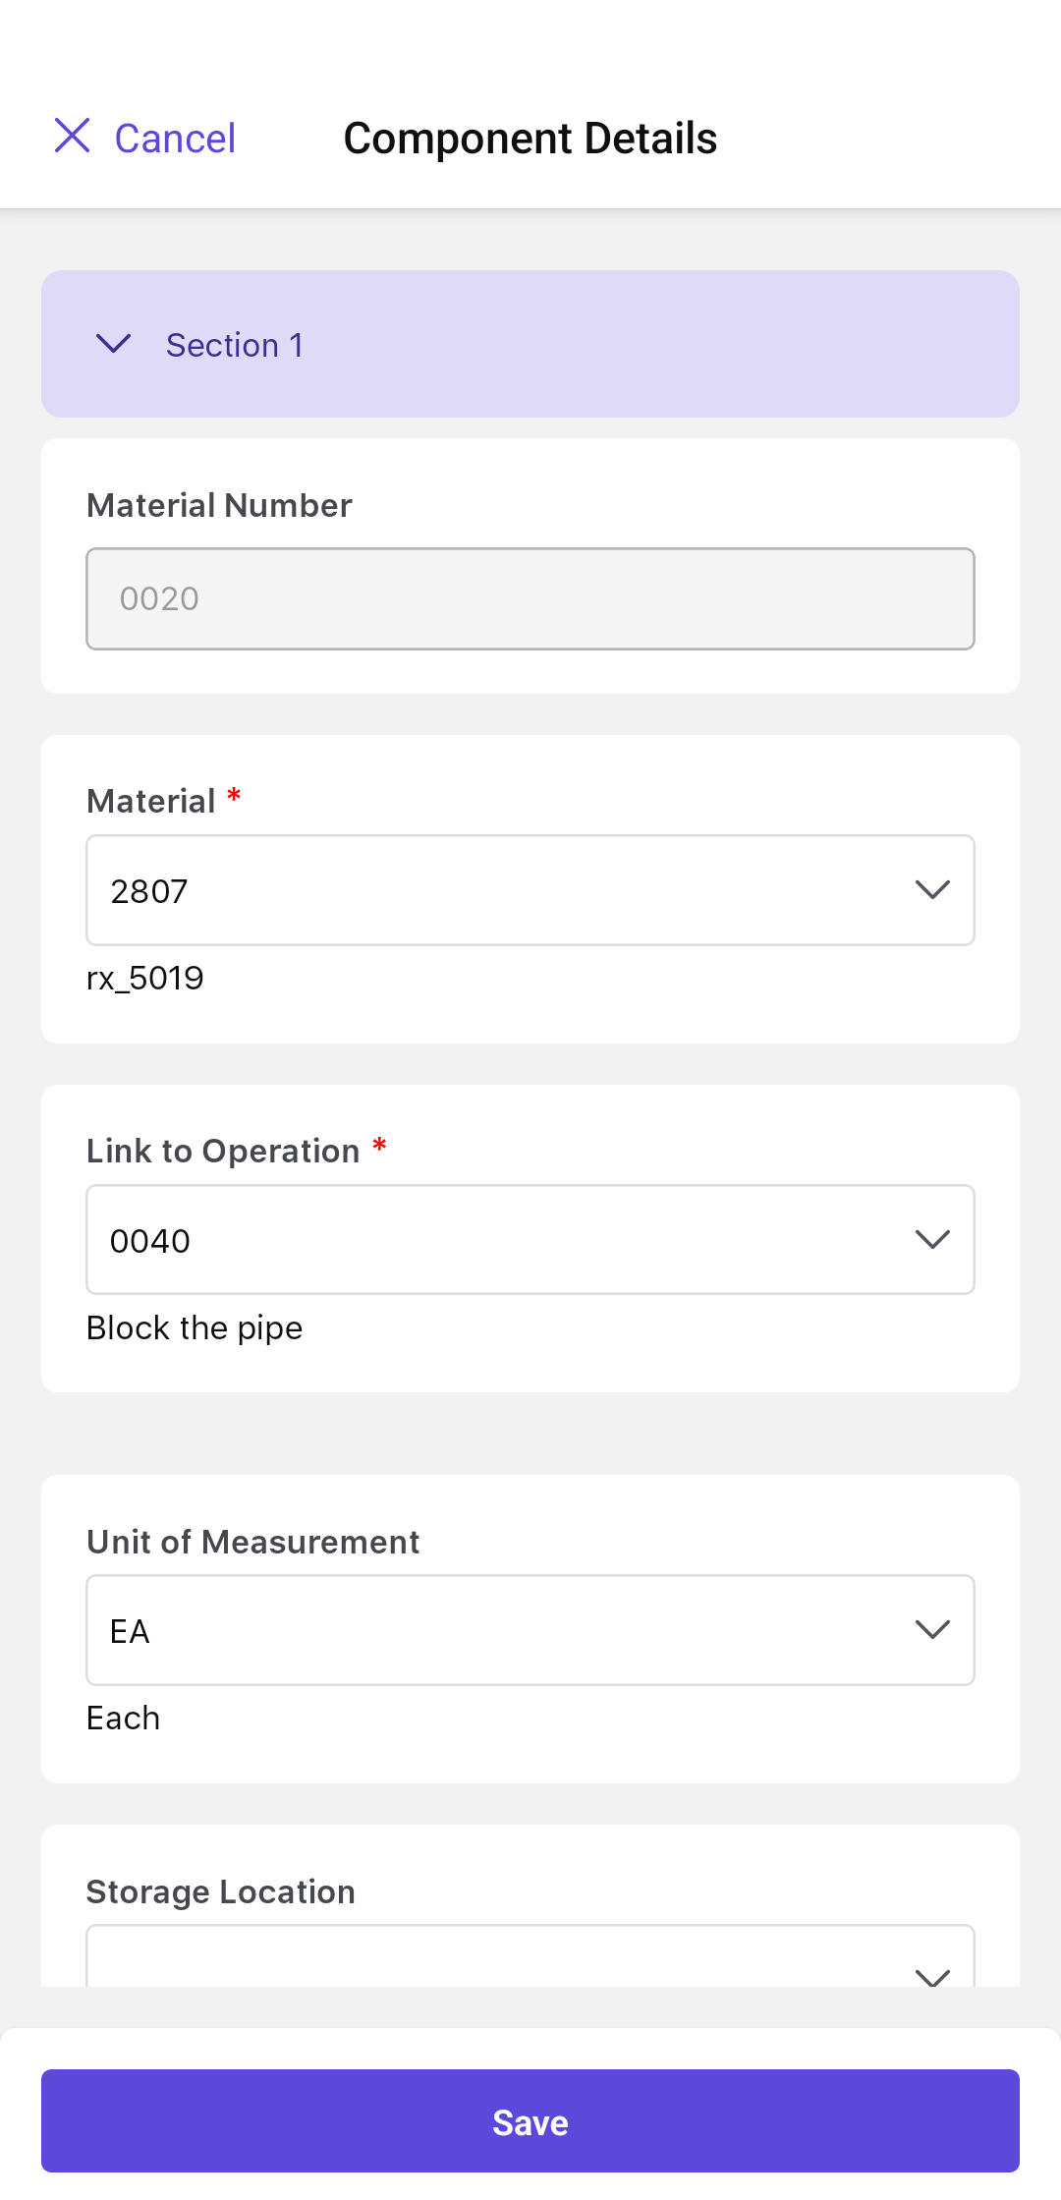Click the Each unit description text
The height and width of the screenshot is (2200, 1061).
pyautogui.click(x=124, y=1719)
